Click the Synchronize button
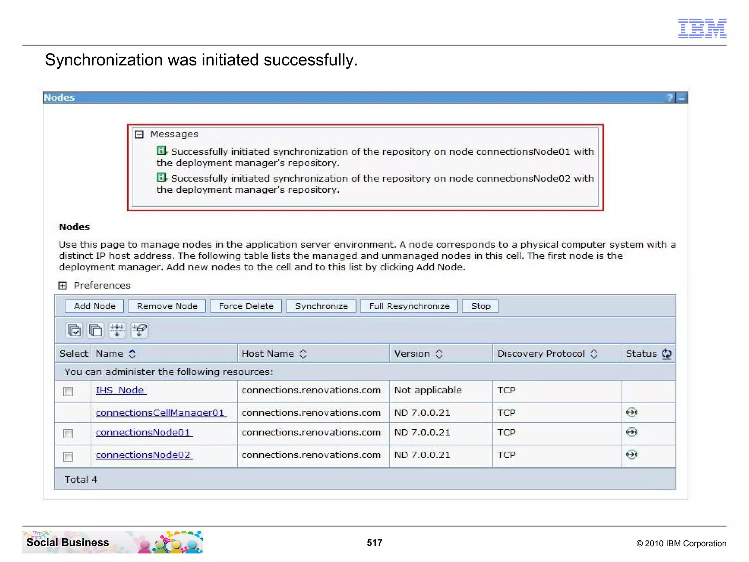Image resolution: width=749 pixels, height=562 pixels. pyautogui.click(x=321, y=306)
